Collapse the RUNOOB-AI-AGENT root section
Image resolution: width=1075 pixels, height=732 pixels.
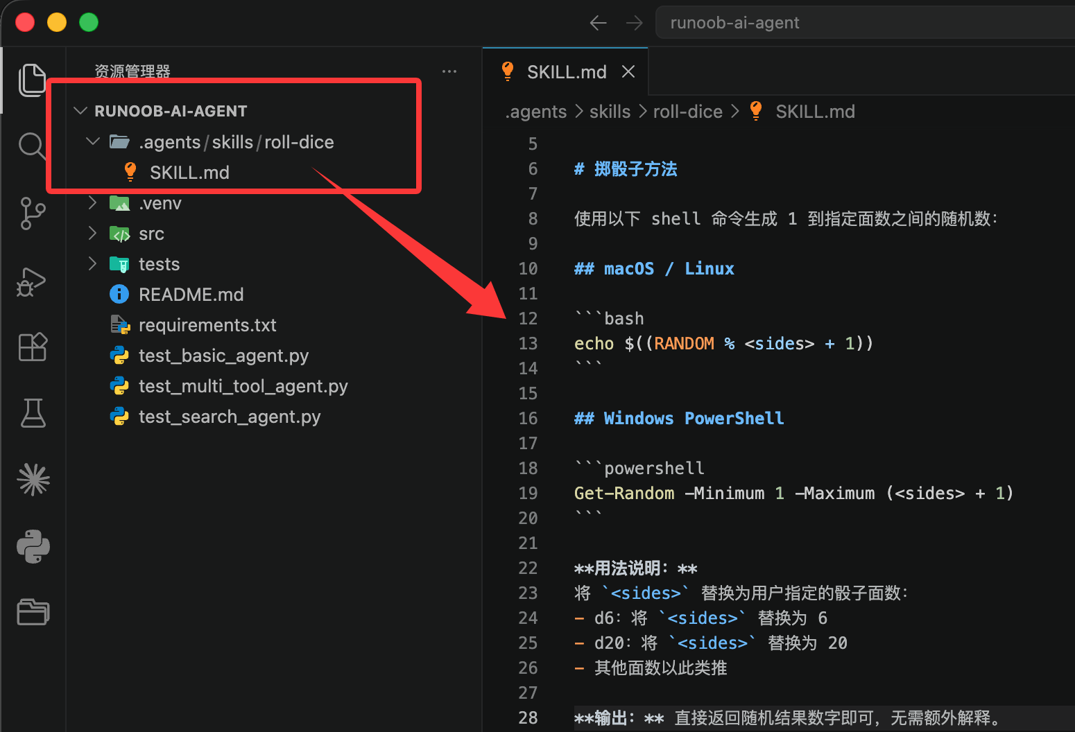click(80, 111)
